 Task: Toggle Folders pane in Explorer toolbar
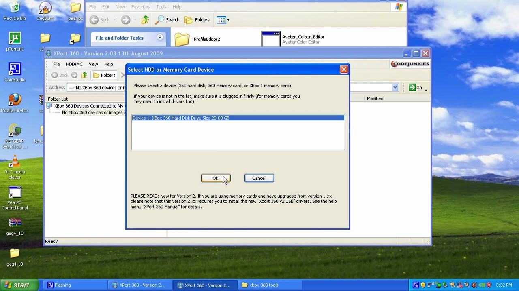[x=197, y=20]
